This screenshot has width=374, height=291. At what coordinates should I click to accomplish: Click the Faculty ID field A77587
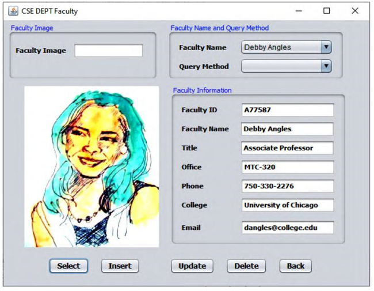click(x=288, y=110)
